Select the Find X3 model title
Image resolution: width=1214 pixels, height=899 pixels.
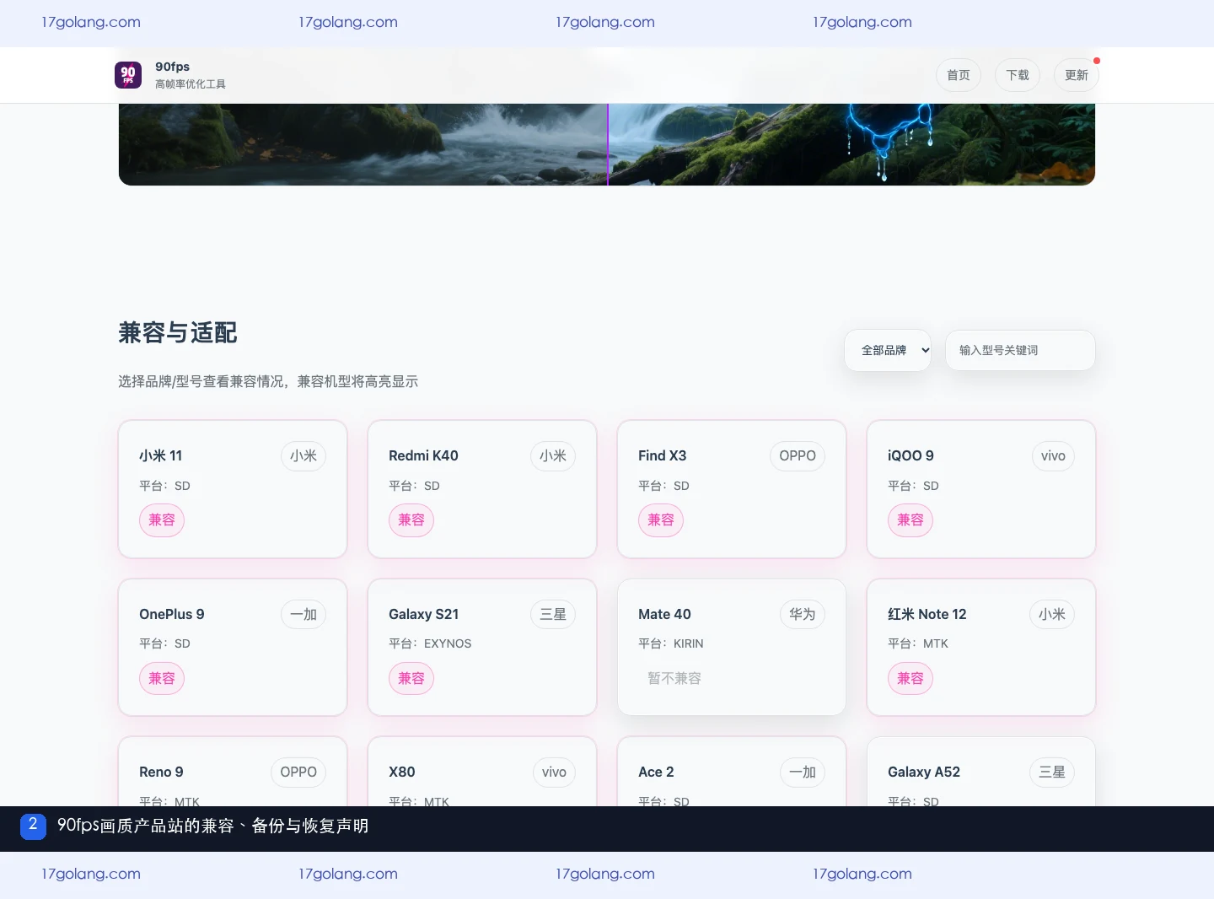click(x=663, y=455)
